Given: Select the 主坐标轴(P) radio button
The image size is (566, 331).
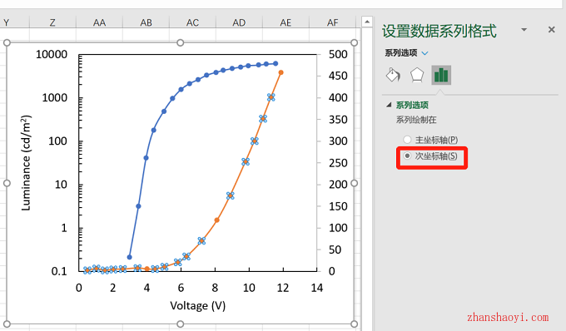Looking at the screenshot, I should tap(407, 140).
